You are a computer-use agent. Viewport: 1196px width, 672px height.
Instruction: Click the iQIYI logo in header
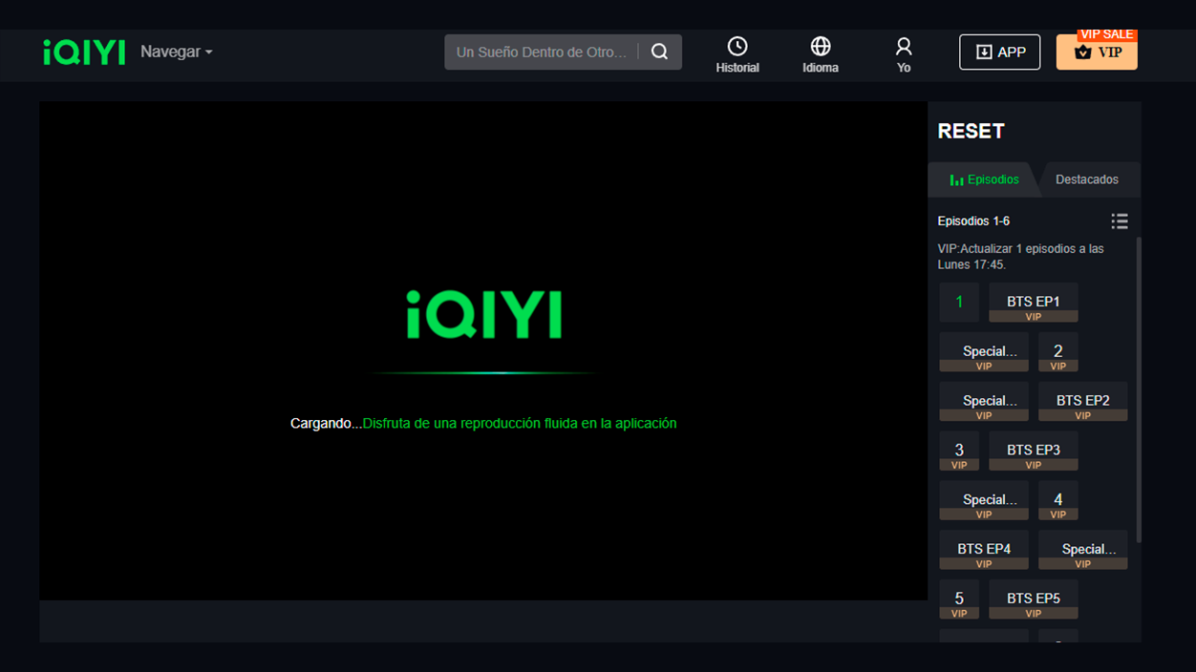pyautogui.click(x=84, y=52)
